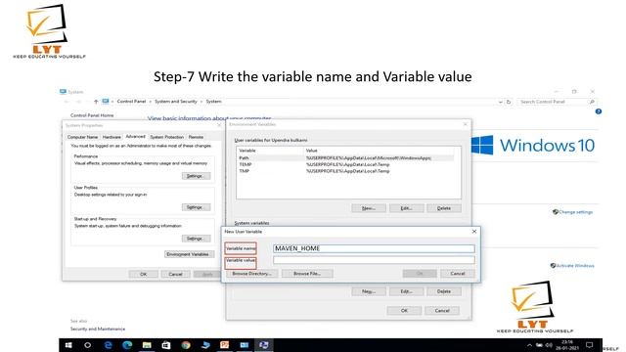
Task: Check battery status in system tray
Action: [x=539, y=345]
